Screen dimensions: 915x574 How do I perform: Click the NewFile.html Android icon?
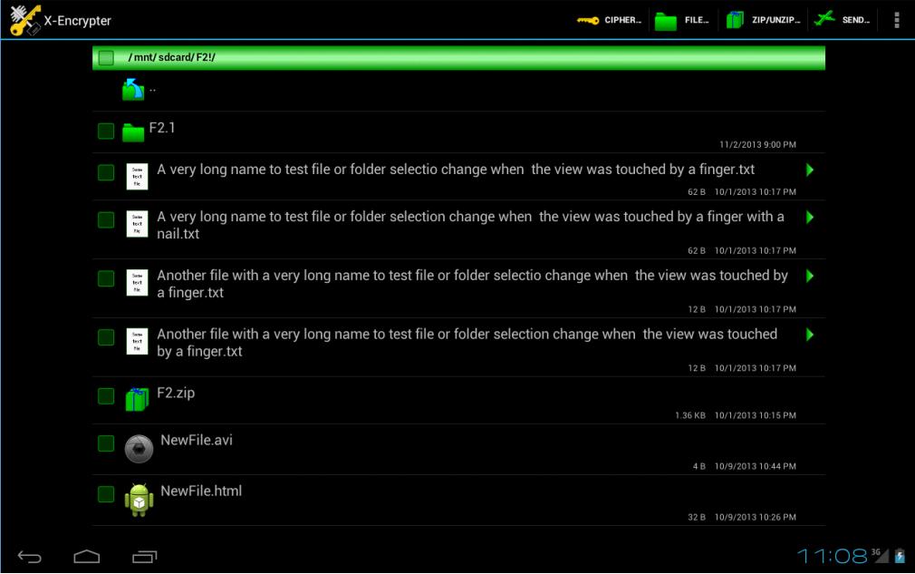click(x=139, y=499)
